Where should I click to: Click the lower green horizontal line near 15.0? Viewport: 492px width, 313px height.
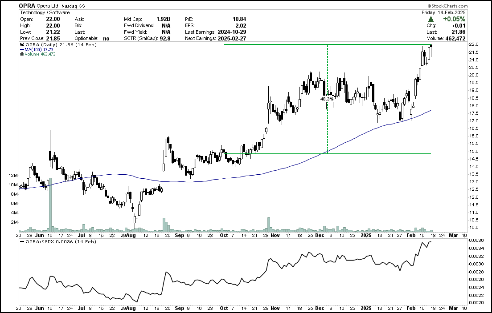[x=326, y=154]
